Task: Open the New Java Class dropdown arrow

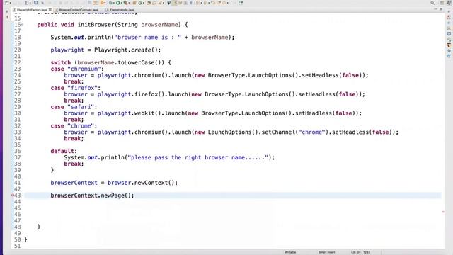Action: [x=144, y=3]
